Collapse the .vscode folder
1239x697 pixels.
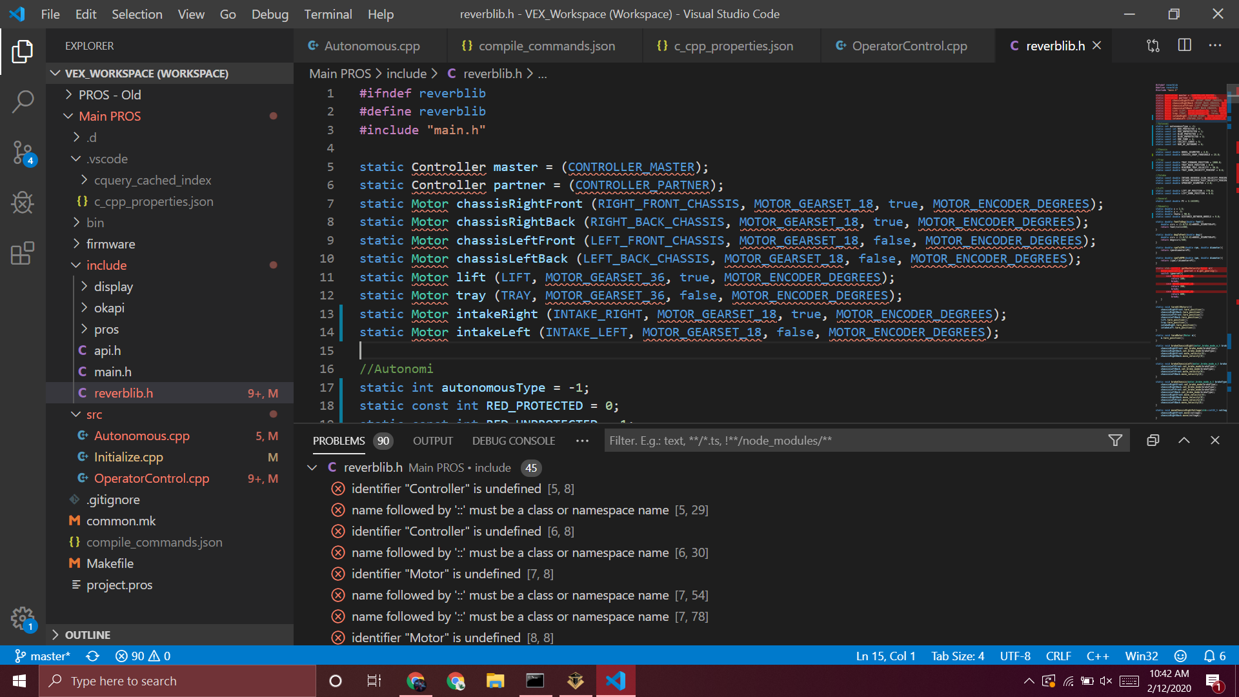click(x=77, y=159)
